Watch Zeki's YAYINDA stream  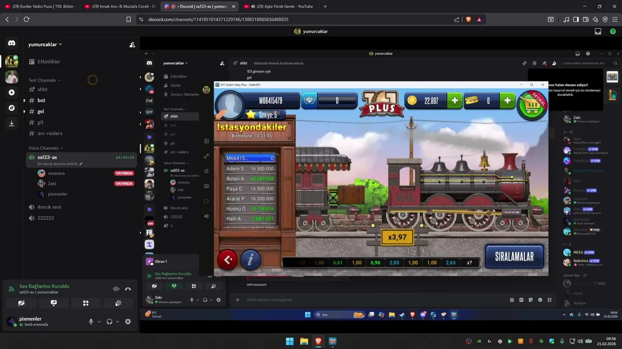tap(124, 184)
